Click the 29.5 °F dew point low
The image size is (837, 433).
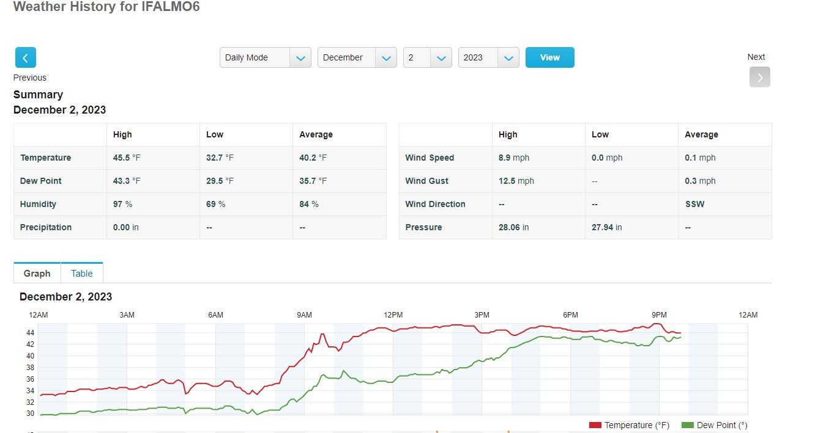220,181
